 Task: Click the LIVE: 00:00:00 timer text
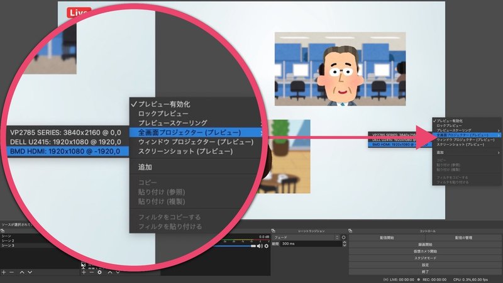[x=402, y=280]
